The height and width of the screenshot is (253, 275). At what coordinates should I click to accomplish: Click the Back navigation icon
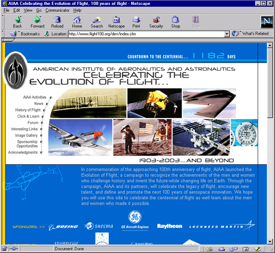click(x=18, y=20)
